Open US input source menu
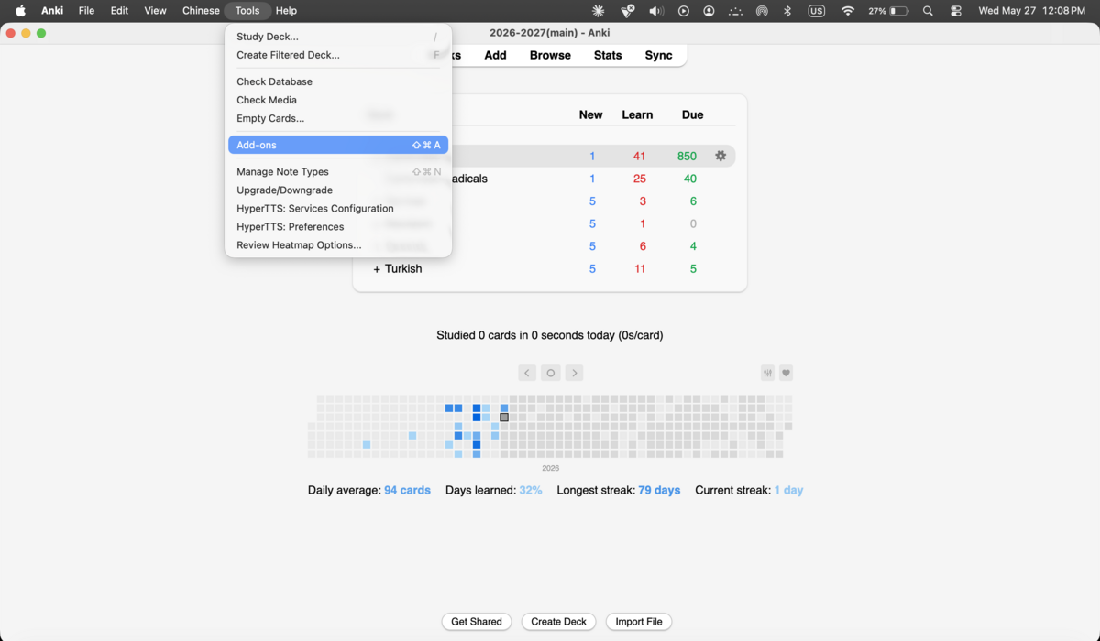Image resolution: width=1100 pixels, height=641 pixels. tap(817, 11)
